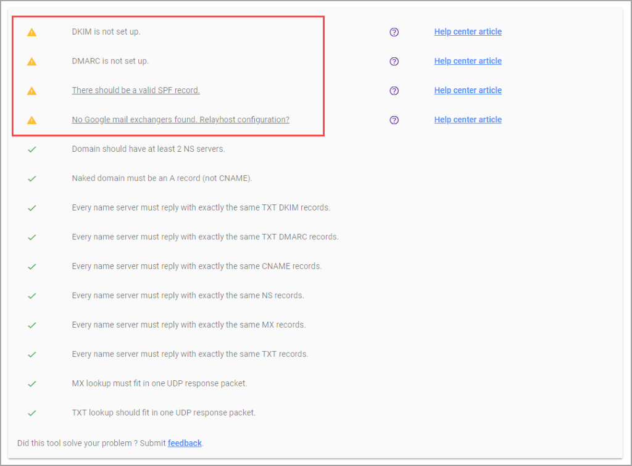Click the green checkmark beside Naked domain check
Viewport: 632px width, 466px height.
[x=32, y=178]
